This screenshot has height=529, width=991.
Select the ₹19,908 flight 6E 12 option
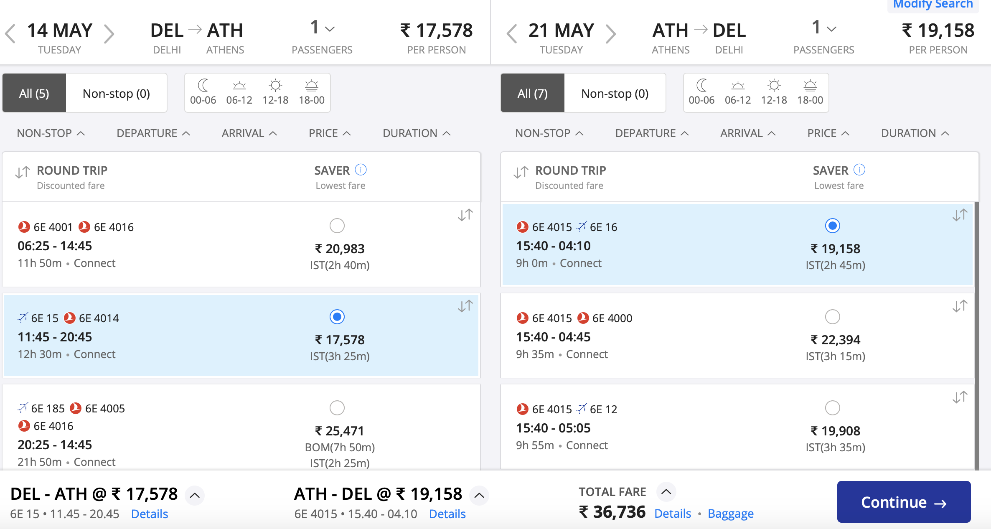tap(833, 408)
